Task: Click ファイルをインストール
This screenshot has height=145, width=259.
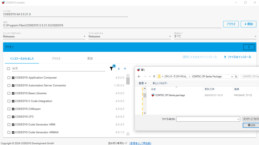Action: click(238, 57)
